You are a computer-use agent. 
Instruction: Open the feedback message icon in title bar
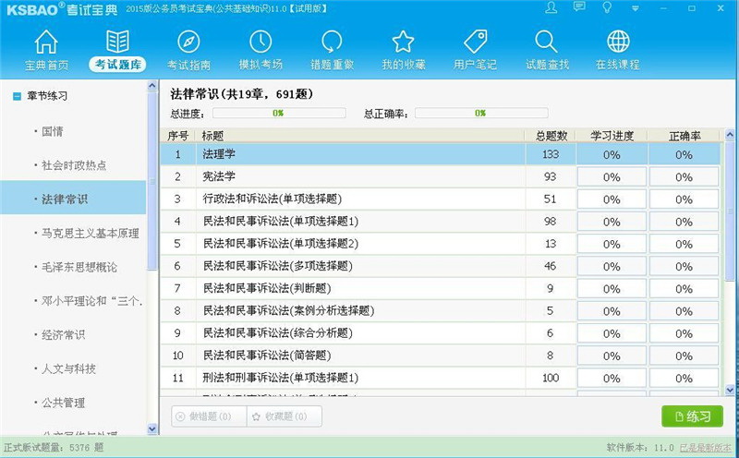coord(579,7)
